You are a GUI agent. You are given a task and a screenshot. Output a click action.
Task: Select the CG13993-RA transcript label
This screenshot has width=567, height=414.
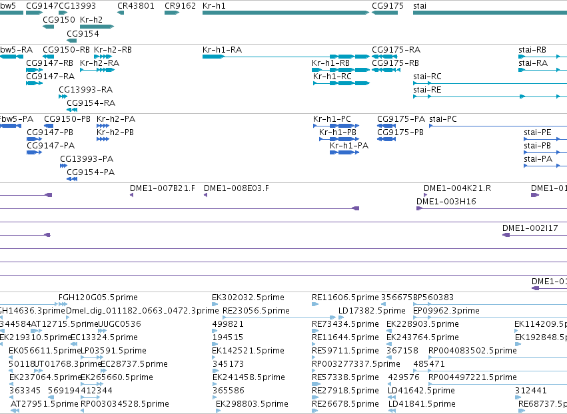tap(86, 90)
